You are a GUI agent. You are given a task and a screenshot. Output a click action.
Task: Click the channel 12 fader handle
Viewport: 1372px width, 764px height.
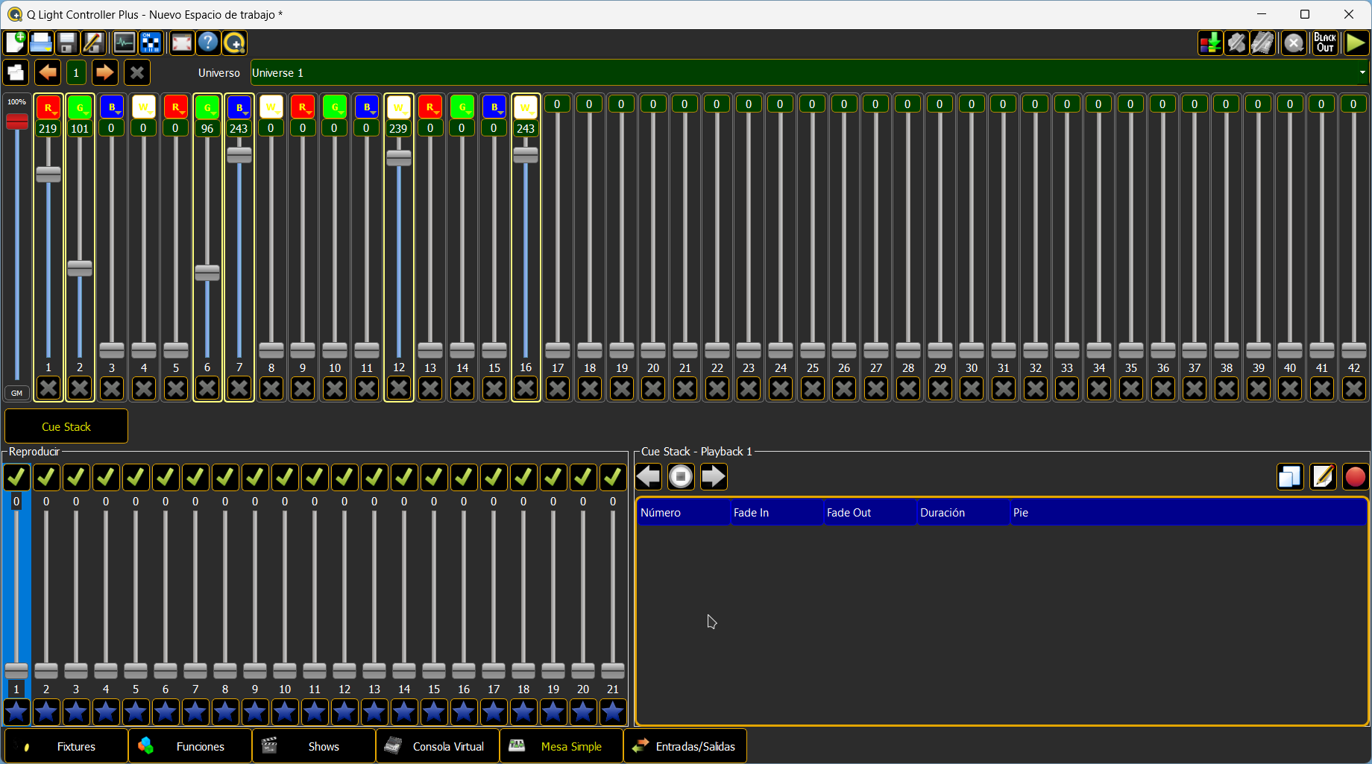pos(399,158)
